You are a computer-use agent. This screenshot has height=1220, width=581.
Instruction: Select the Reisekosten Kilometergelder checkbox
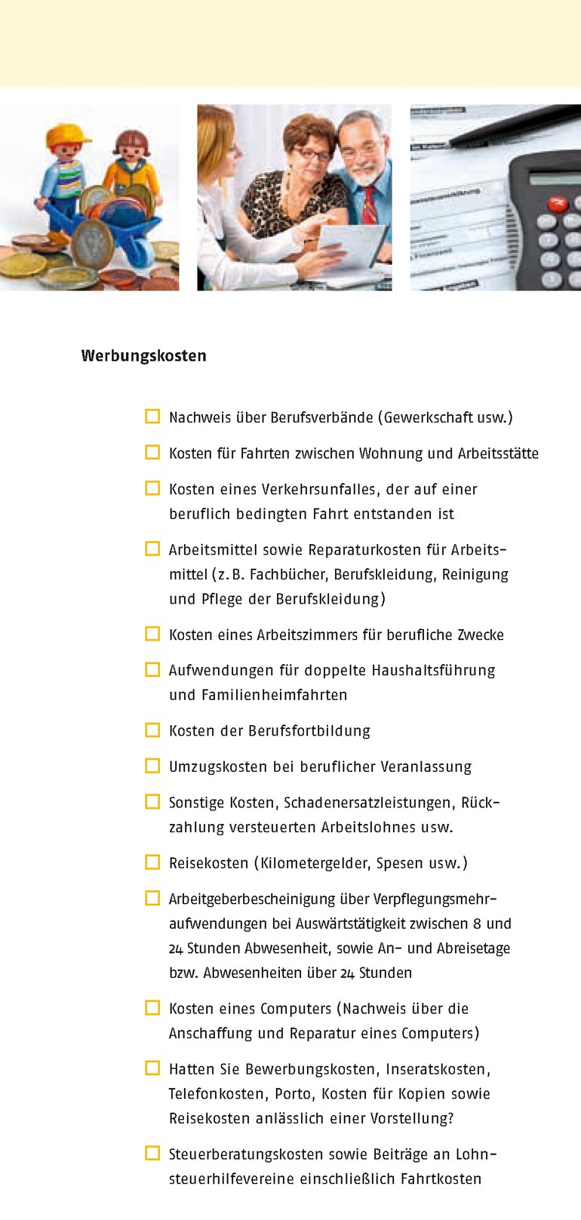[152, 862]
